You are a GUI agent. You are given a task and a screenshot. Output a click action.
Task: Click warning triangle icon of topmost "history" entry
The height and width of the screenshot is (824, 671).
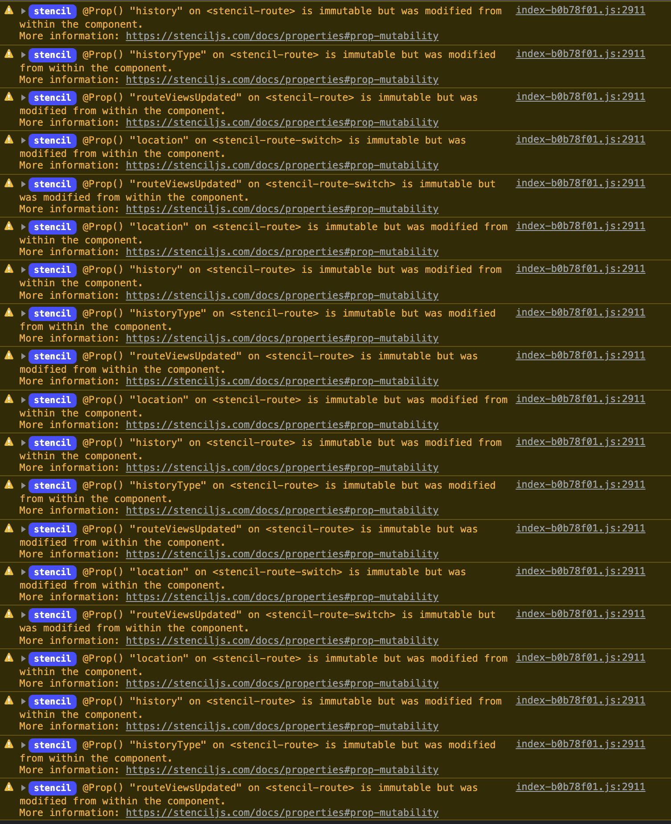tap(9, 10)
